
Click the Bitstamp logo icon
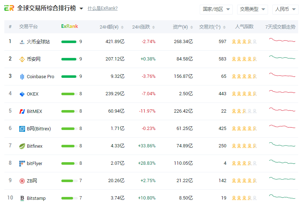point(22,198)
